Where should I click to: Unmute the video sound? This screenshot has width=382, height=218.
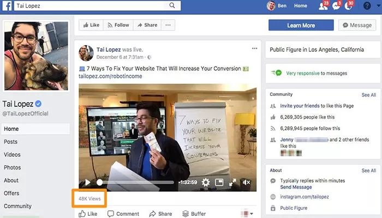246,182
